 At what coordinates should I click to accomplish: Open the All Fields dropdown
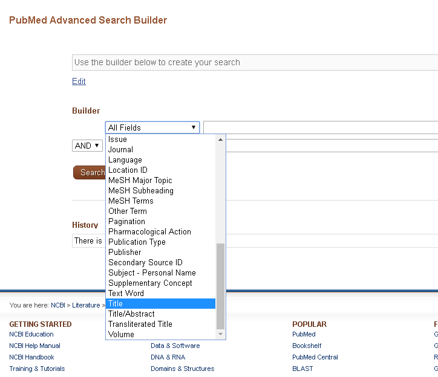click(x=152, y=127)
